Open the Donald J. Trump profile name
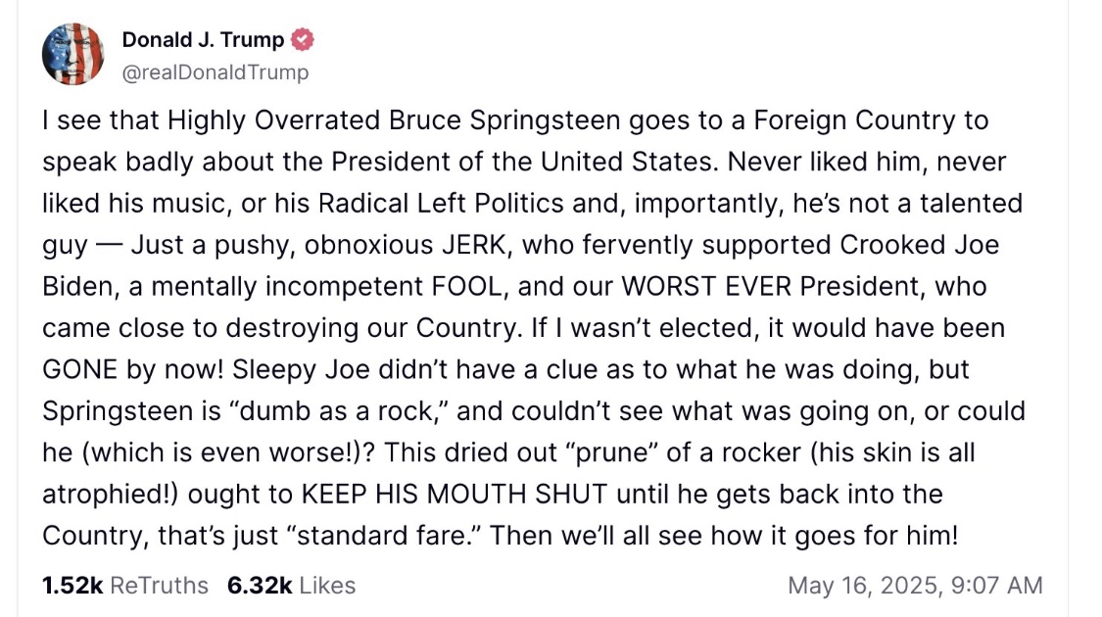The image size is (1102, 617). [203, 40]
